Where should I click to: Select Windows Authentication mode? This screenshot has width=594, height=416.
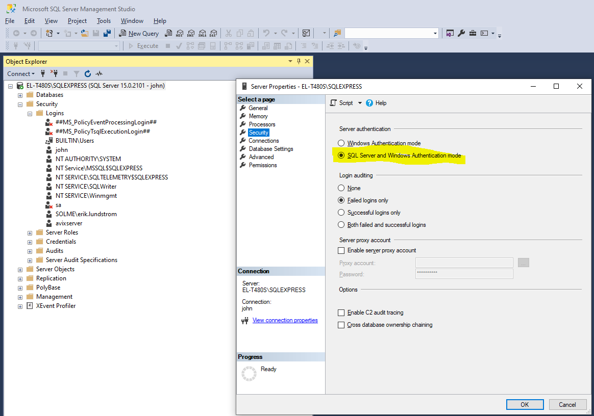point(341,143)
